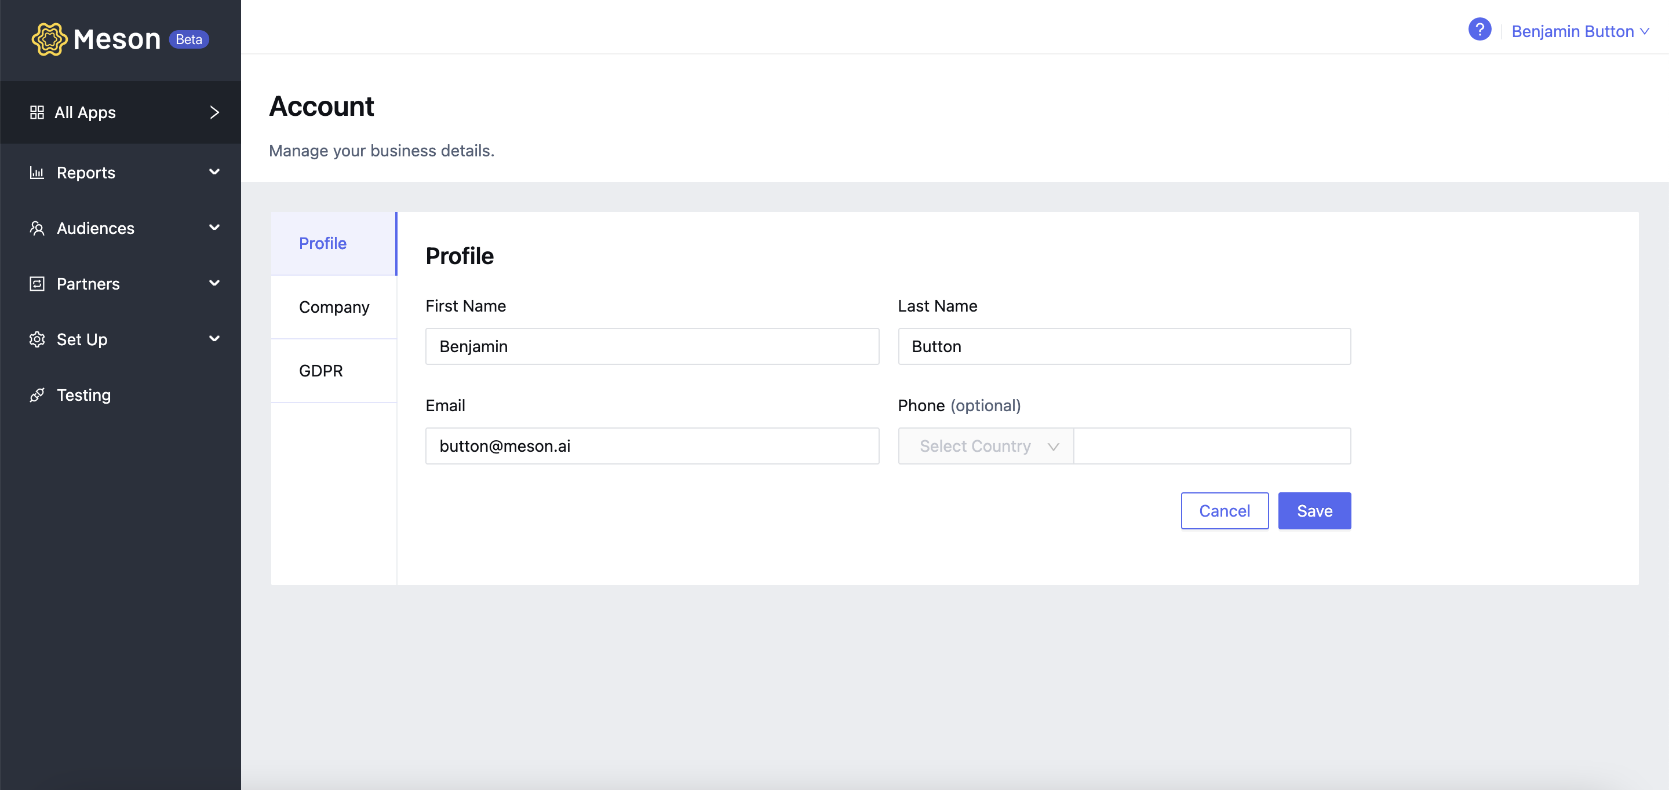The width and height of the screenshot is (1669, 790).
Task: Open All Apps in the sidebar
Action: tap(121, 113)
